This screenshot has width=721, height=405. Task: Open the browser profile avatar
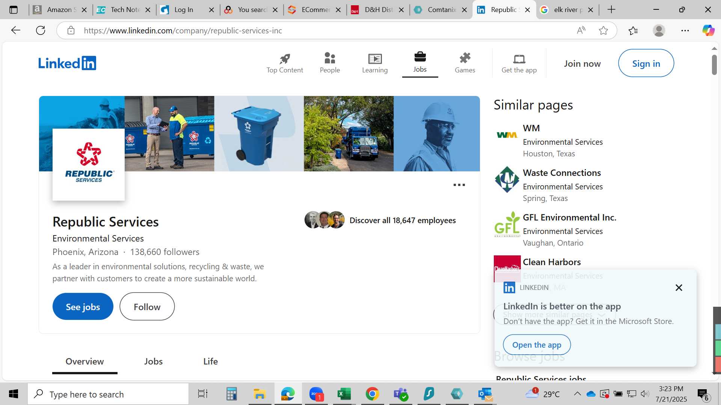click(659, 30)
